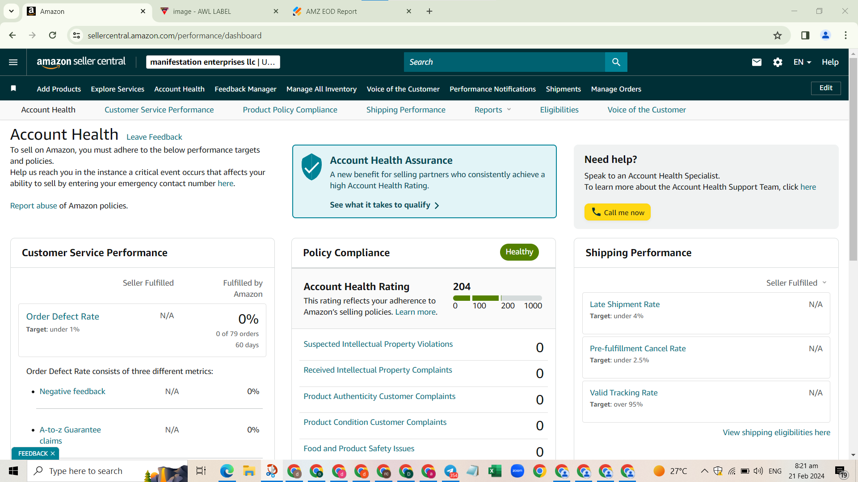This screenshot has height=482, width=858.
Task: Open File Explorer from taskbar
Action: point(249,471)
